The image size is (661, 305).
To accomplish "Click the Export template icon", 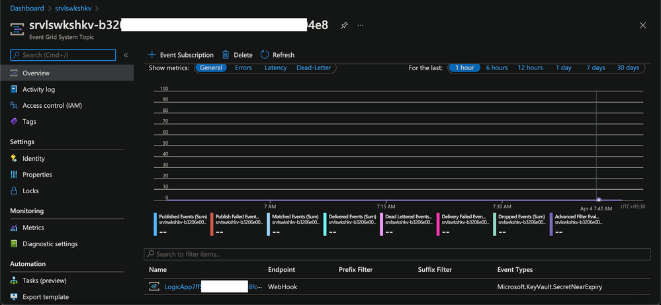I will click(14, 296).
